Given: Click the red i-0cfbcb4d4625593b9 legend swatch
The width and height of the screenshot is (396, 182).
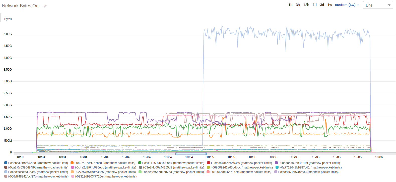Looking at the screenshot, I should (x=209, y=163).
